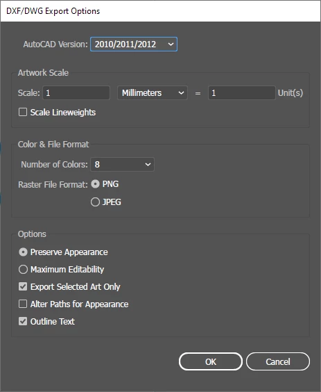Enable Alter Paths for Appearance checkbox
This screenshot has width=321, height=392.
click(x=23, y=304)
